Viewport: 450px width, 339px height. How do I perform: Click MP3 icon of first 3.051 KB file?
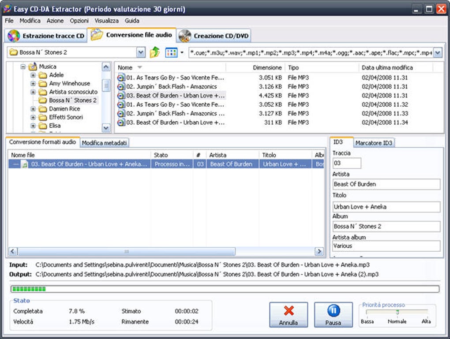[x=121, y=78]
